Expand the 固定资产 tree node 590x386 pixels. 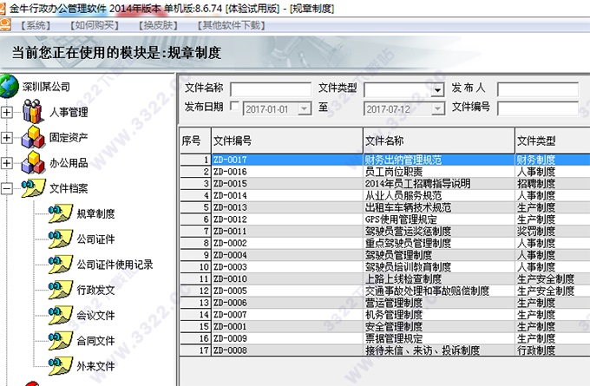7,138
